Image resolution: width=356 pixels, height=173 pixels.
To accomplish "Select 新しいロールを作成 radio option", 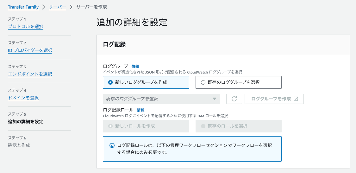I will click(110, 126).
